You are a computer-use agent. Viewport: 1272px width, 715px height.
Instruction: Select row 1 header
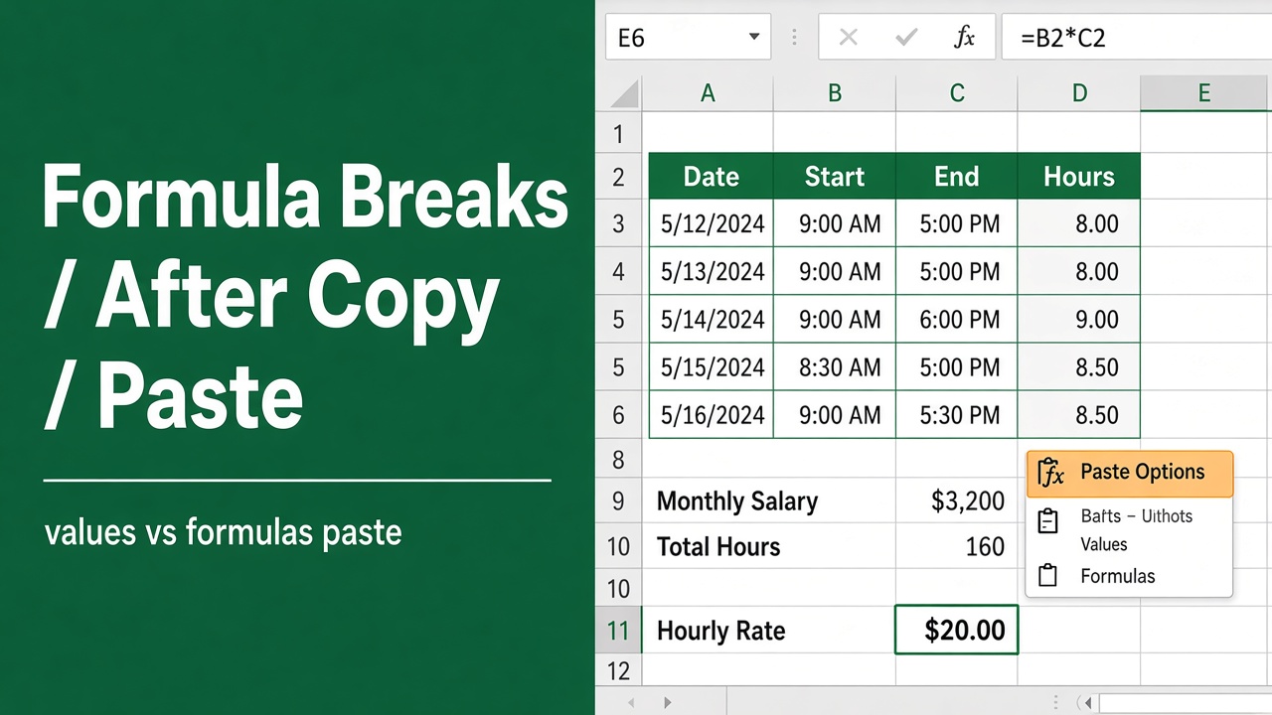[619, 134]
